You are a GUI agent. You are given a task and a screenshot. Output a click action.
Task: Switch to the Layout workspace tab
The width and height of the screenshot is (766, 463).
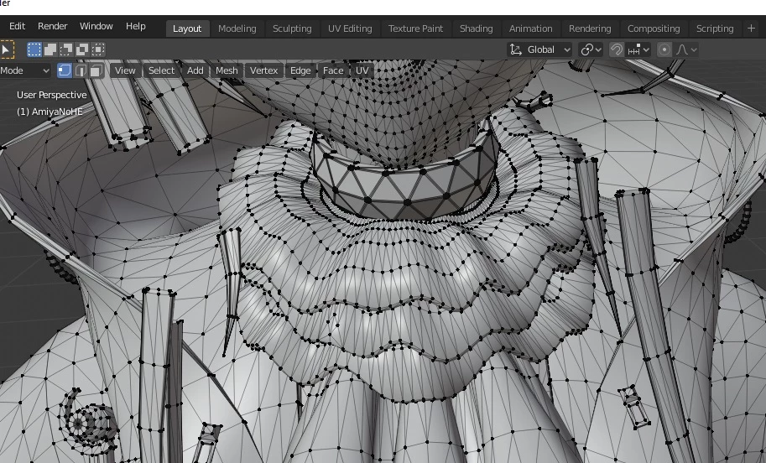click(x=187, y=29)
